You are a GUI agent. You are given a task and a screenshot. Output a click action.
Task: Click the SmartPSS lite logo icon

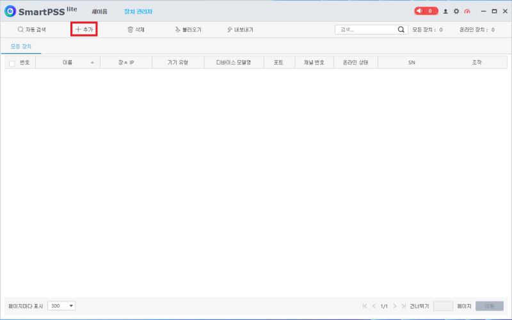coord(10,11)
